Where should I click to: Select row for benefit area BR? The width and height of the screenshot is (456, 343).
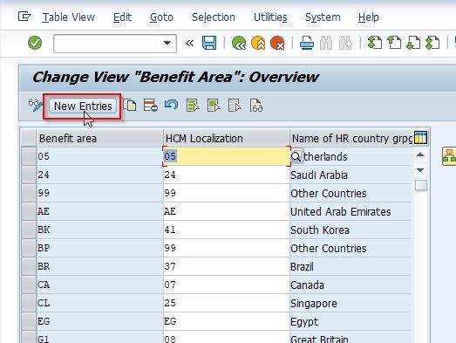pos(29,266)
